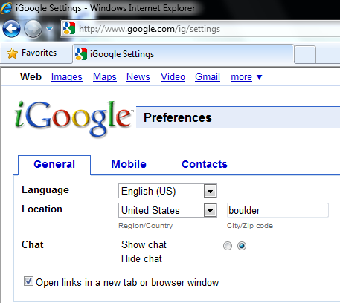Switch to the Contacts preferences tab

[205, 164]
